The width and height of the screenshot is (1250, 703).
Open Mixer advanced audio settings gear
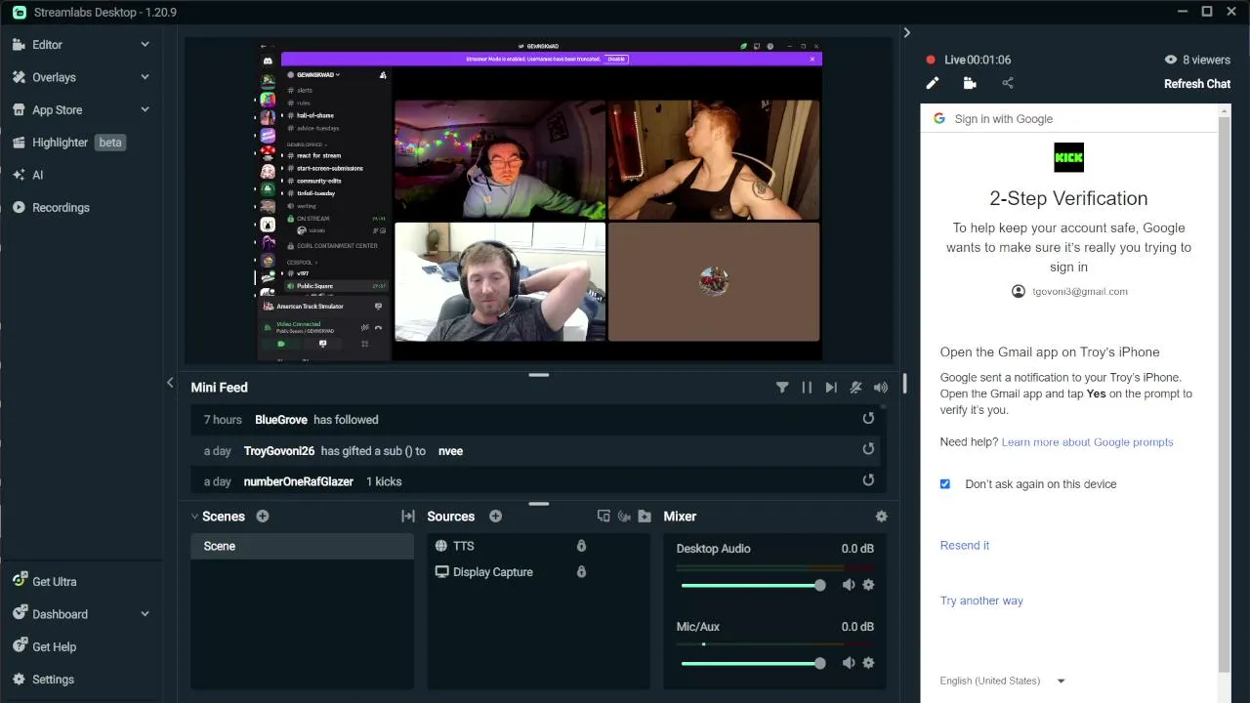881,517
